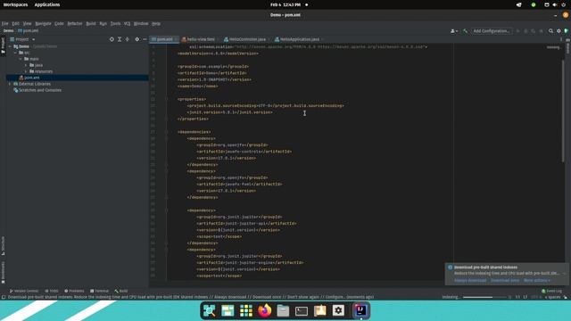Open the Bookmarks vertical tool window button
The image size is (571, 321).
[3, 272]
